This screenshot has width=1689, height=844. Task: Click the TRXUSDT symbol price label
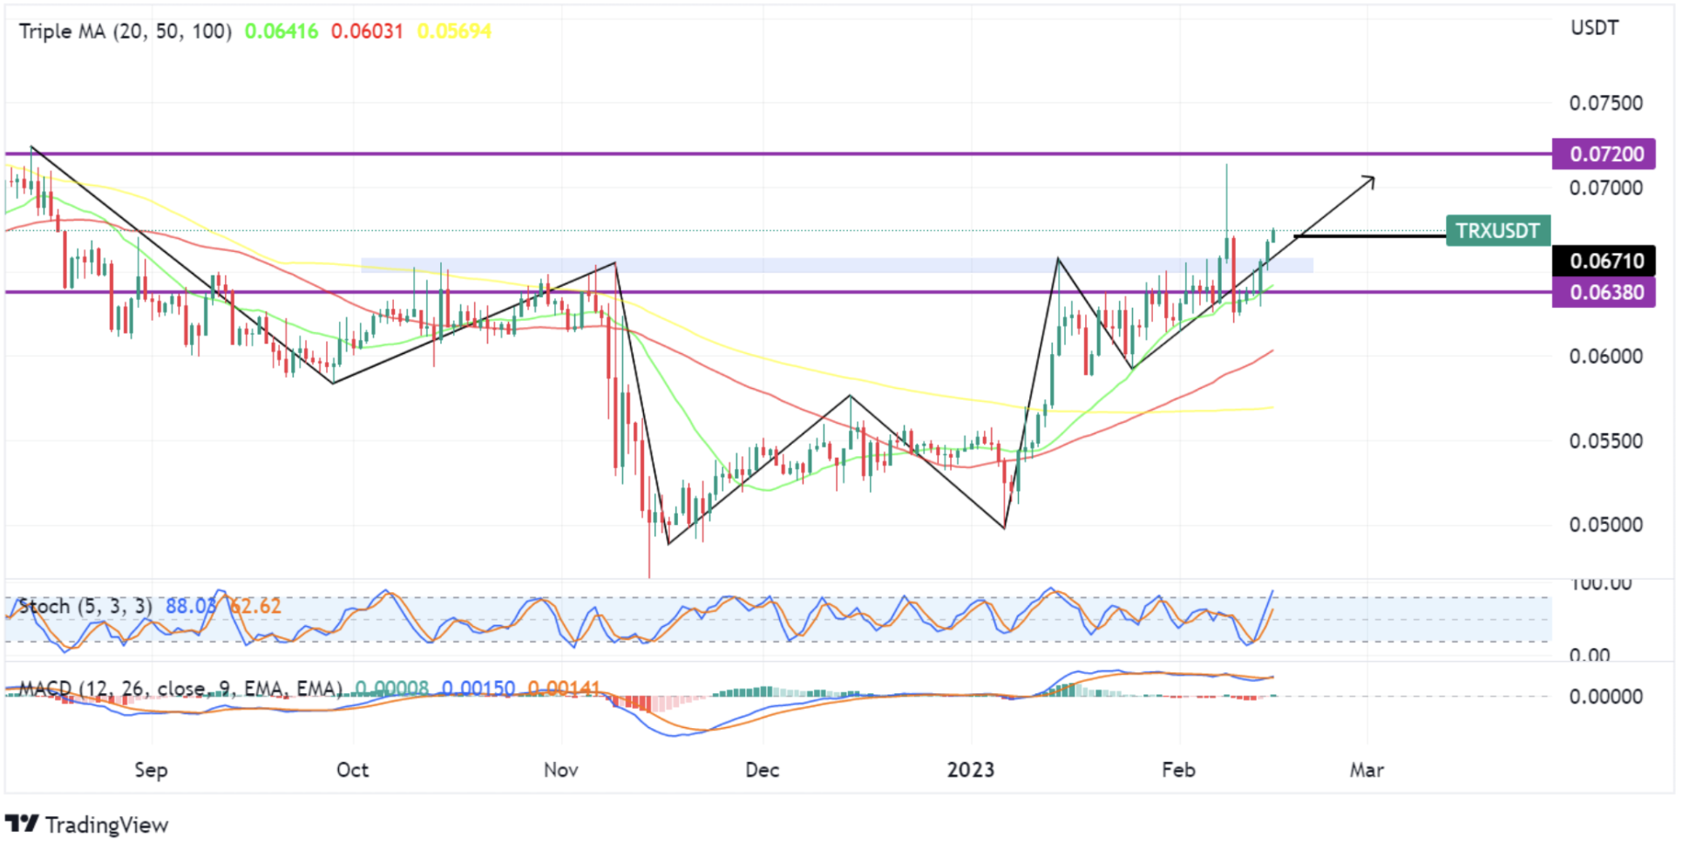tap(1498, 231)
